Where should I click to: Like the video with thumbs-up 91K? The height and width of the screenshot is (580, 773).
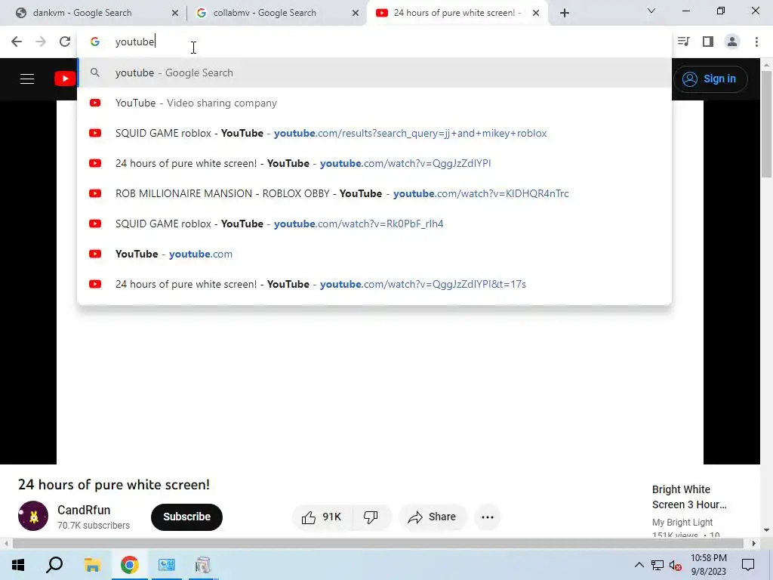(322, 517)
